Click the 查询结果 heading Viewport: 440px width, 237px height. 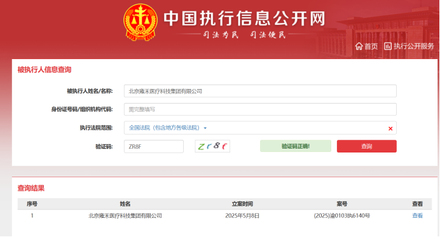[x=31, y=188]
